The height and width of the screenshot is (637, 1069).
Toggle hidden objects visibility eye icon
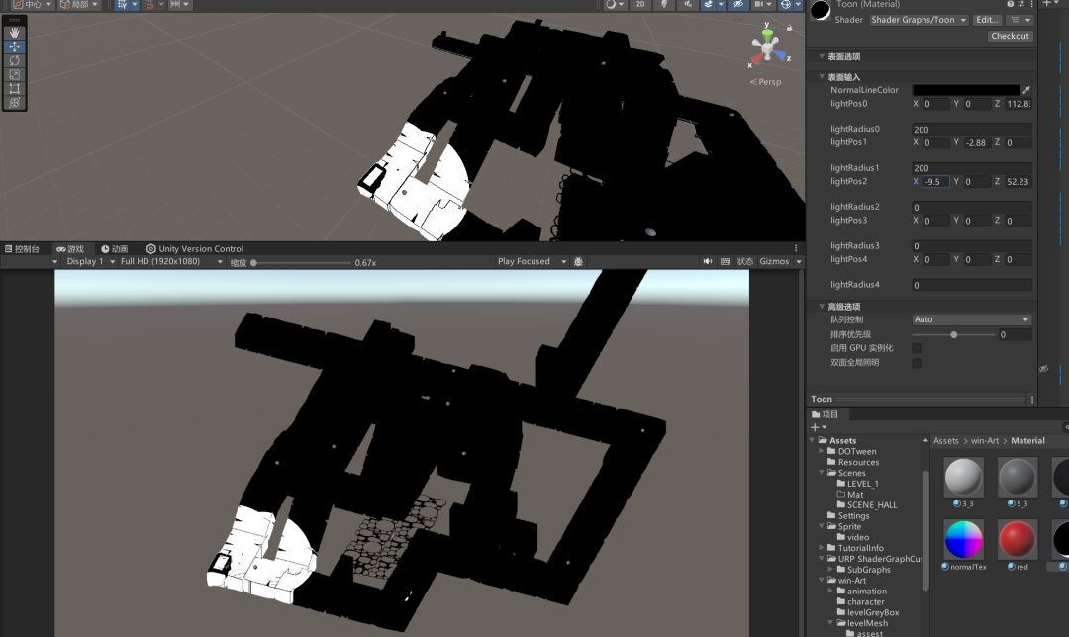[x=737, y=4]
